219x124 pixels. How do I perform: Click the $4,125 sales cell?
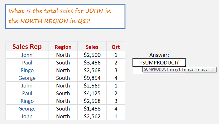92,93
